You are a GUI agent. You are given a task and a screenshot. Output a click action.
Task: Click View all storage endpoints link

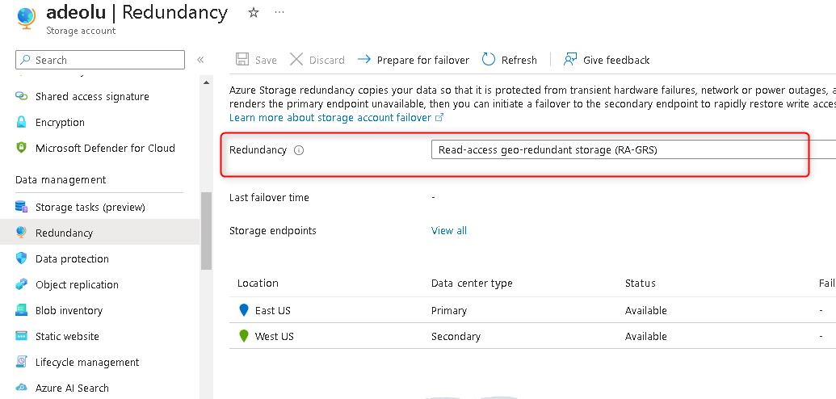point(449,230)
